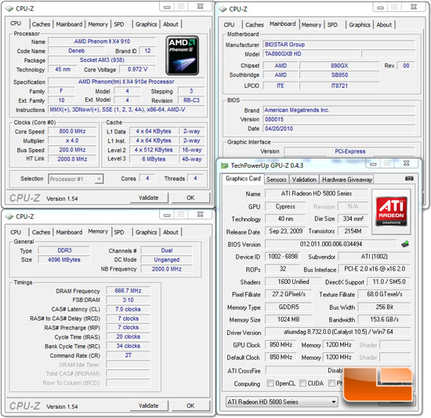Screen dimensions: 431x418
Task: Select About tab in Mainboard CPU-Z window
Action: tap(384, 25)
